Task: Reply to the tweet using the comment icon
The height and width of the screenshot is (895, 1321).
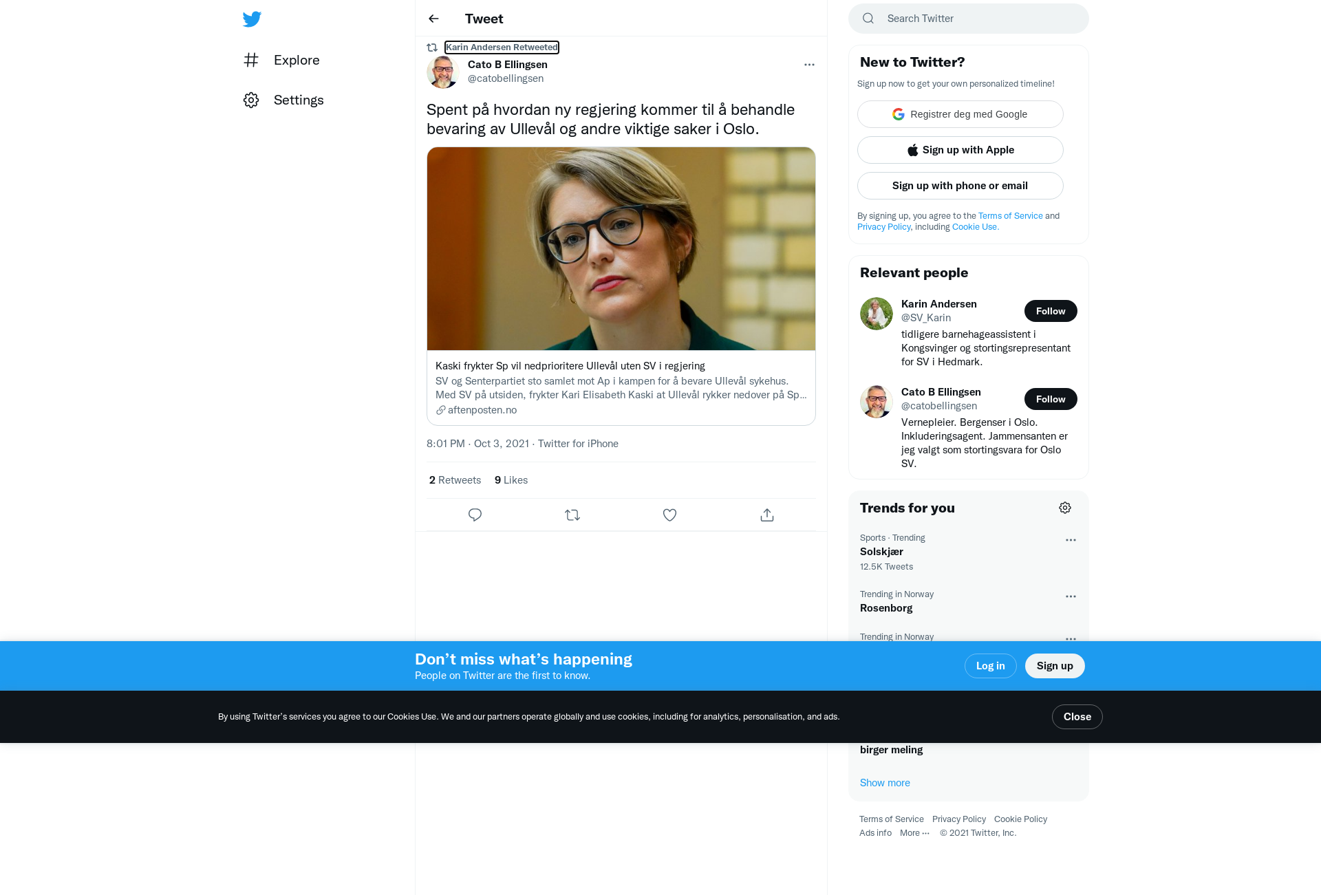Action: [475, 515]
